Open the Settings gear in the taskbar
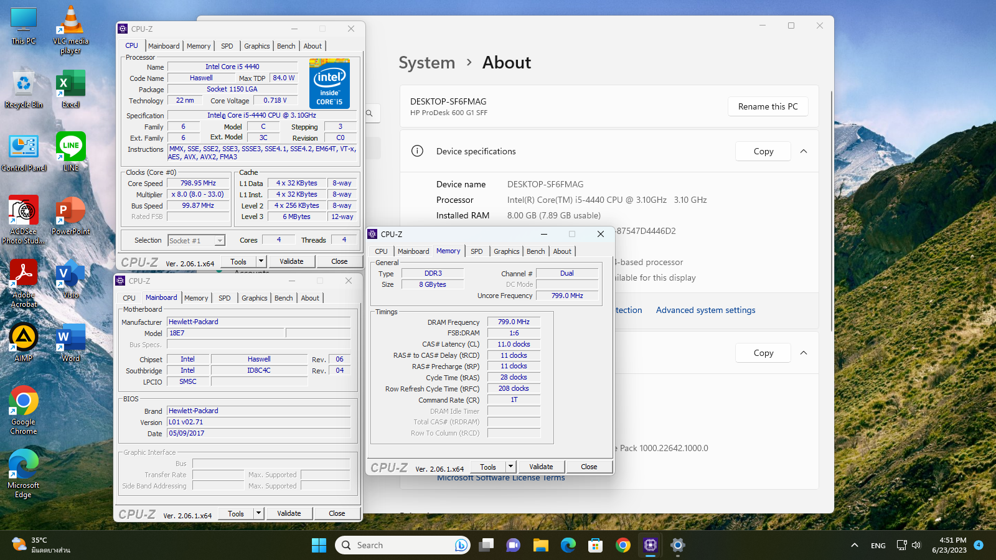This screenshot has height=560, width=996. click(678, 545)
